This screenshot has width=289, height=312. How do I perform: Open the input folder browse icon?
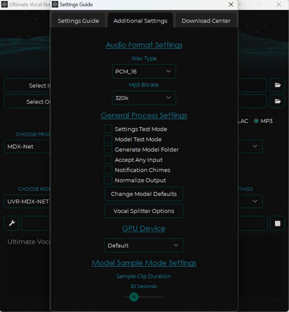[x=277, y=85]
